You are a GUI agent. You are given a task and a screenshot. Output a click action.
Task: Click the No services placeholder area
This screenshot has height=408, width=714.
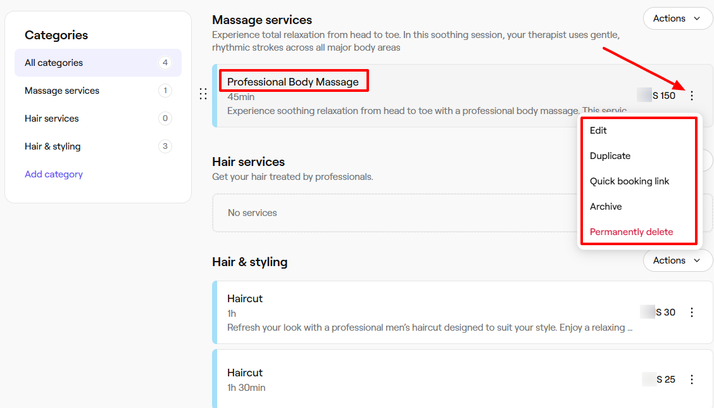point(253,213)
